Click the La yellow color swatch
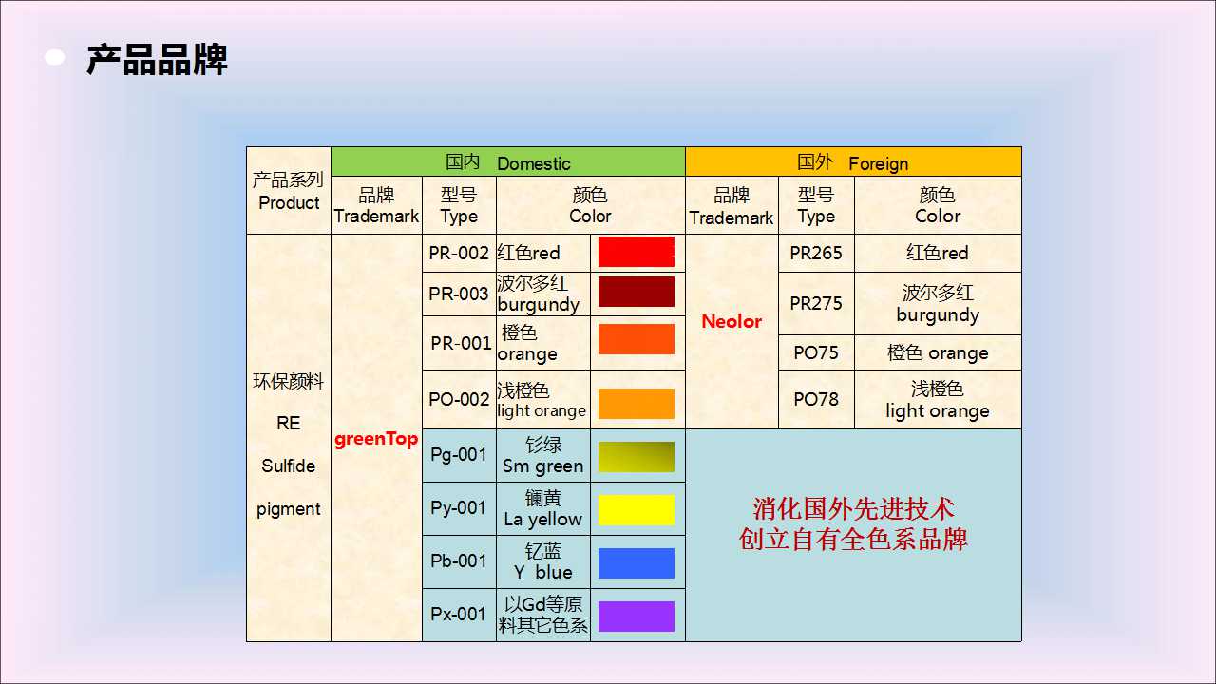Image resolution: width=1216 pixels, height=684 pixels. click(x=636, y=509)
